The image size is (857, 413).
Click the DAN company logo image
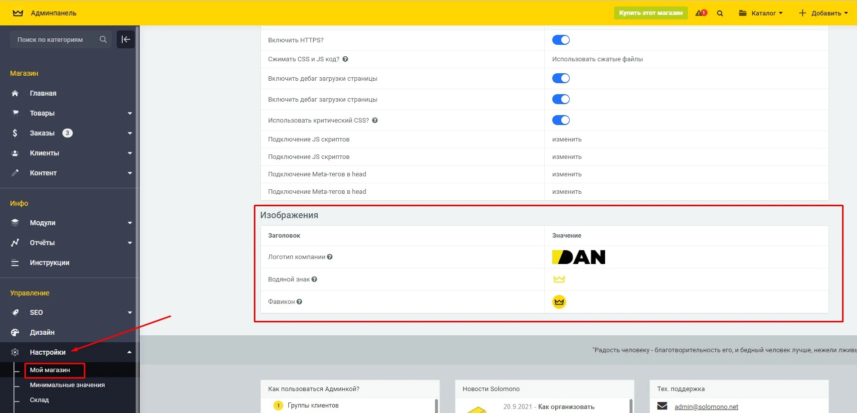click(x=579, y=257)
